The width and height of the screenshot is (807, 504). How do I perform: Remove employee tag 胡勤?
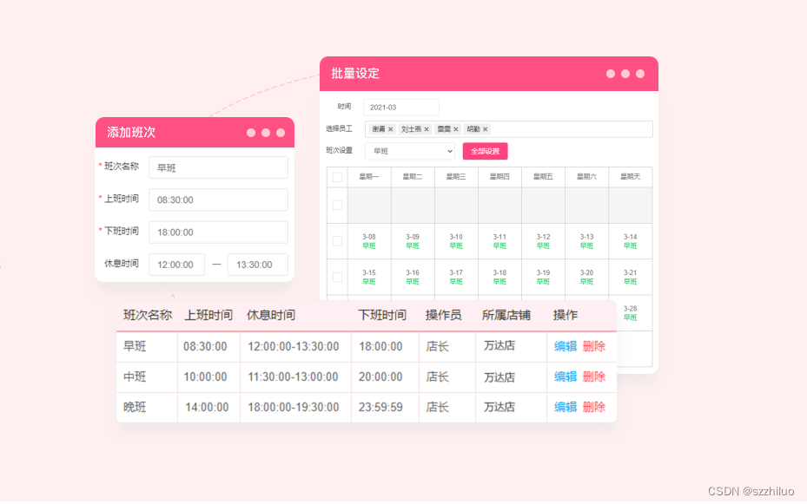pyautogui.click(x=486, y=129)
